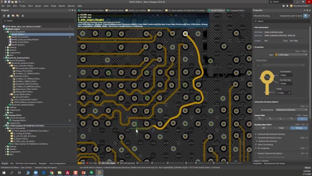
Task: Set Routing Gloss Effort to Strong
Action: pyautogui.click(x=299, y=128)
